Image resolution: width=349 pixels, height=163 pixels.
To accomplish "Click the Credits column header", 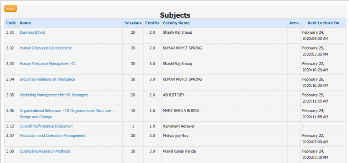I will (152, 23).
